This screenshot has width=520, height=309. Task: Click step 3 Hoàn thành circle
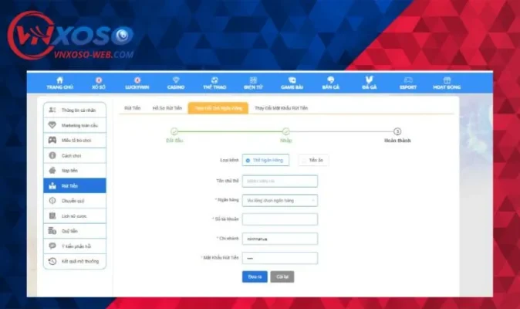click(x=397, y=131)
